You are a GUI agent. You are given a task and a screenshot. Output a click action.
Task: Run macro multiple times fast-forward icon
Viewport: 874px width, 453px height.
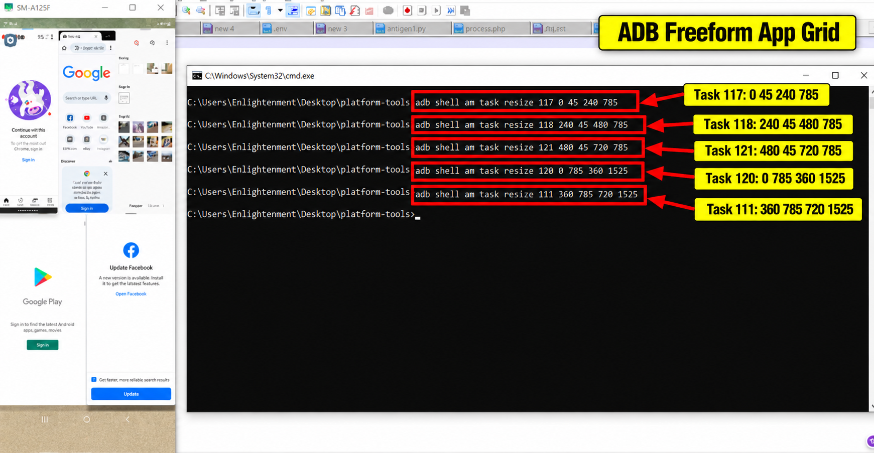click(x=451, y=10)
